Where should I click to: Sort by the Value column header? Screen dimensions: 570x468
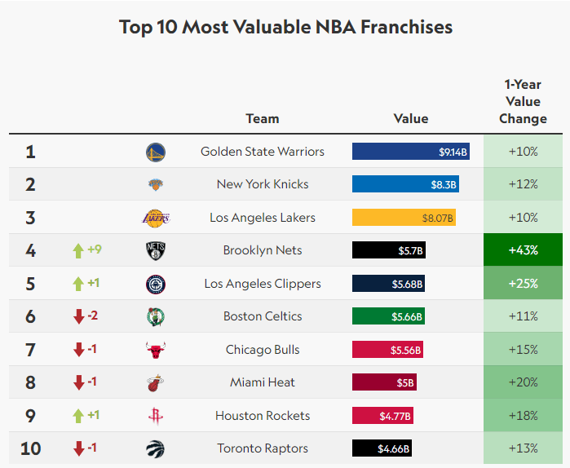click(x=411, y=118)
